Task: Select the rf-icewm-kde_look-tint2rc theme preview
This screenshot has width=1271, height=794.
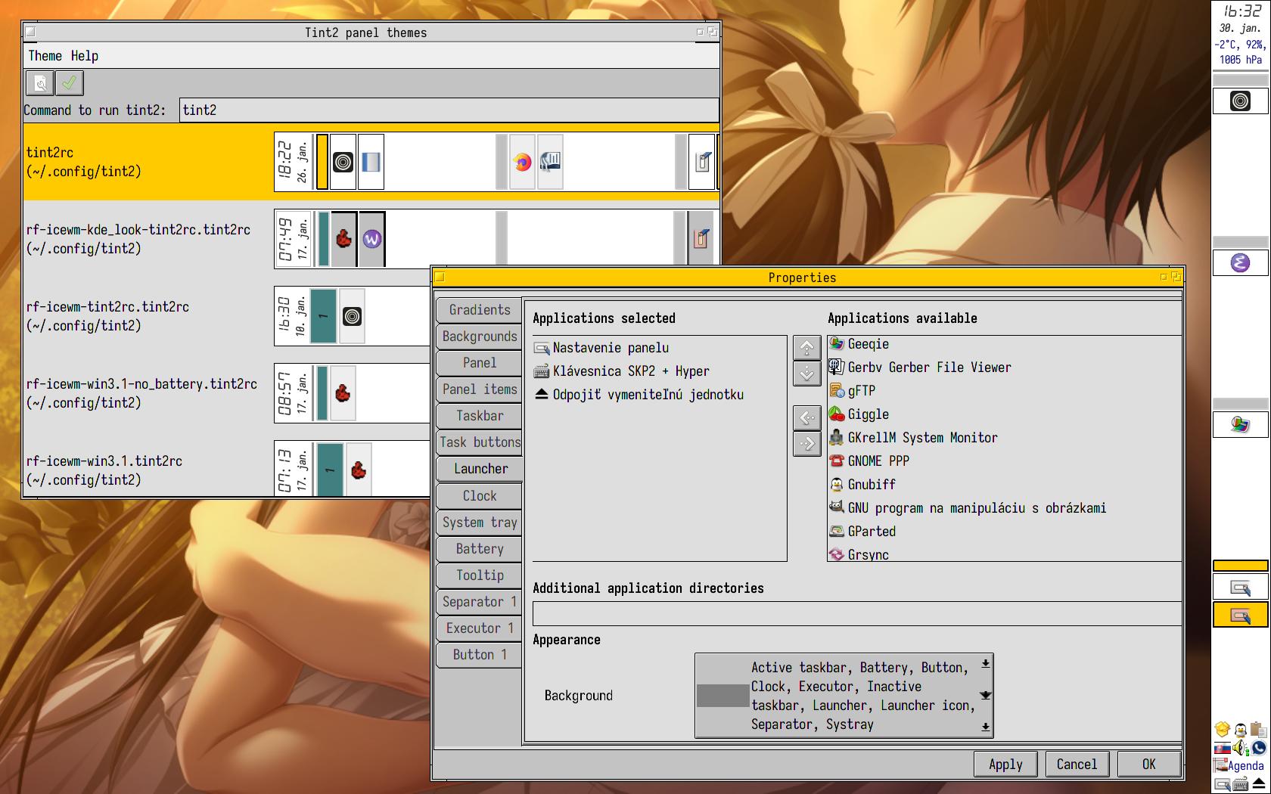Action: tap(496, 239)
